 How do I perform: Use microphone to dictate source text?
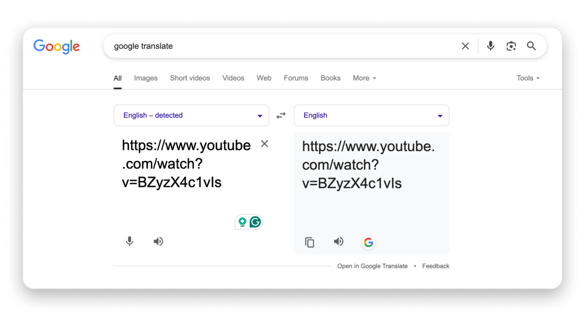(x=130, y=241)
